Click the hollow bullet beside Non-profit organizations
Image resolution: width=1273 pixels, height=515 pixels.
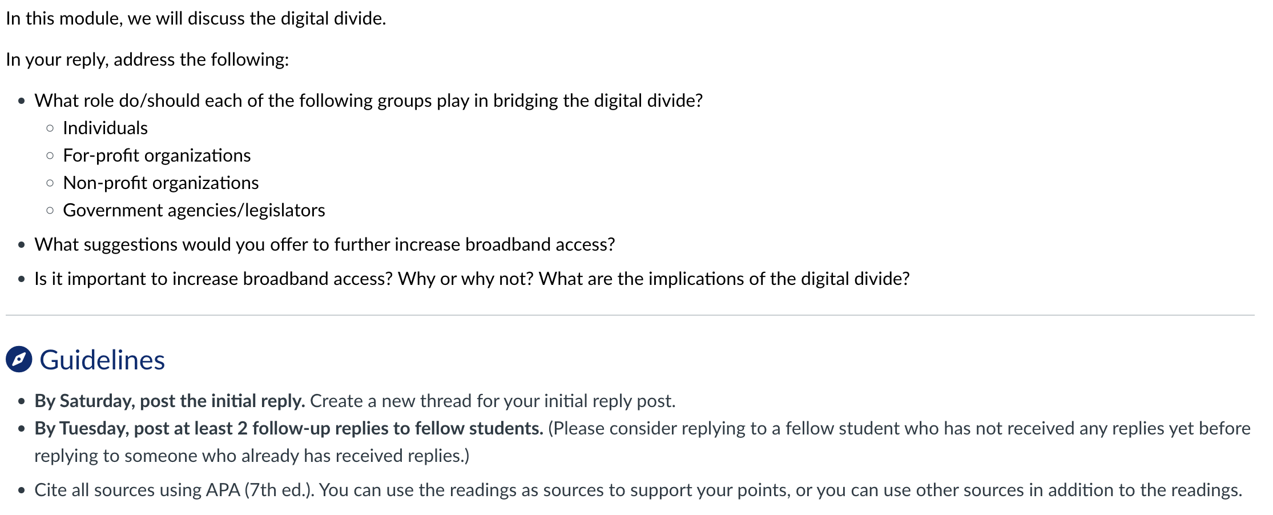pos(50,183)
